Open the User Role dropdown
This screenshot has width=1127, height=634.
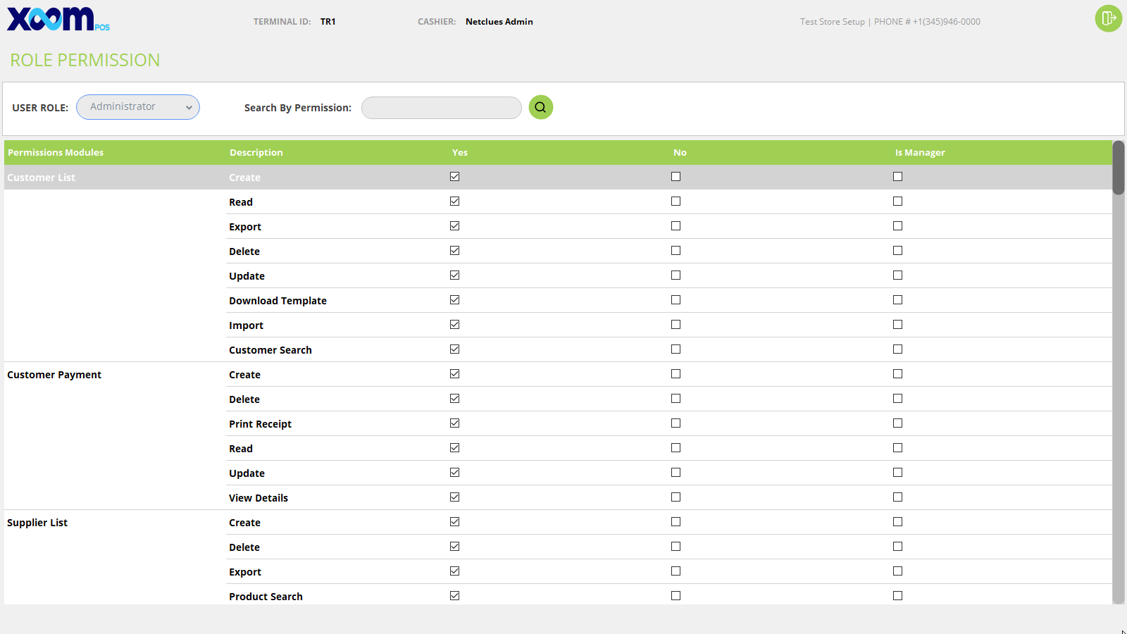pyautogui.click(x=138, y=107)
